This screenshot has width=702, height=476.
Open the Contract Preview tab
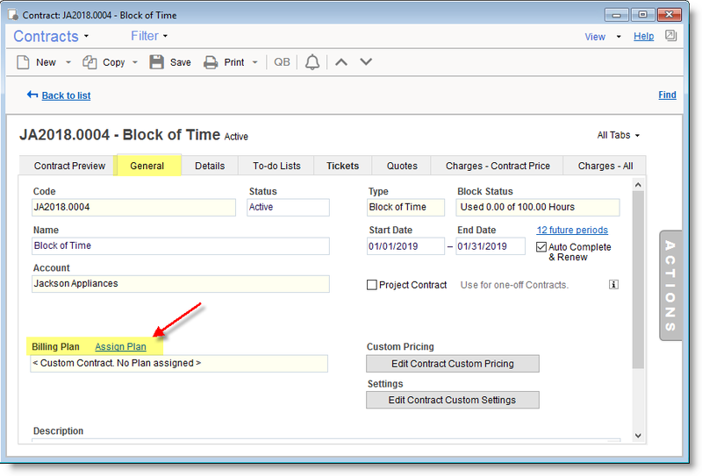point(69,166)
